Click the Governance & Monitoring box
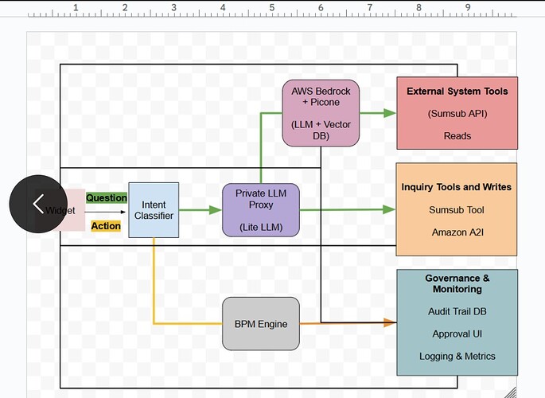Image resolution: width=545 pixels, height=398 pixels. 457,322
